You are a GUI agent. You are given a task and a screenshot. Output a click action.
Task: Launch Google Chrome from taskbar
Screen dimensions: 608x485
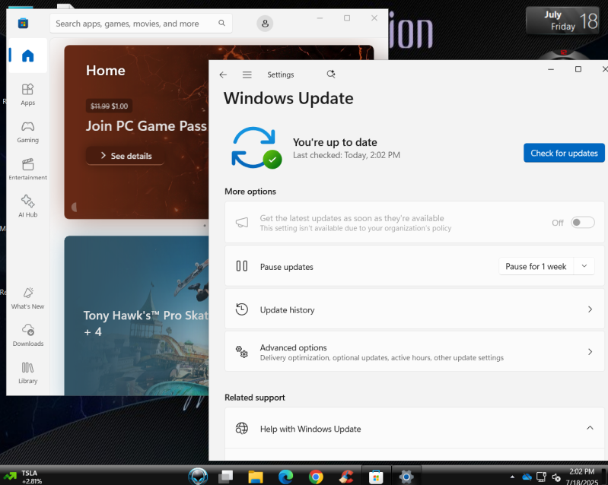pos(316,477)
